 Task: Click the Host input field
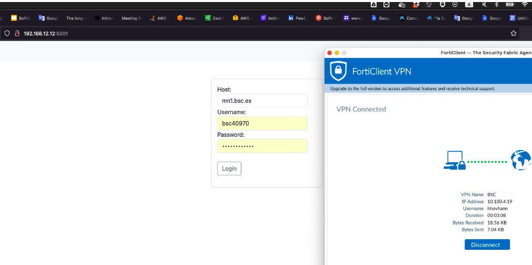tap(262, 101)
